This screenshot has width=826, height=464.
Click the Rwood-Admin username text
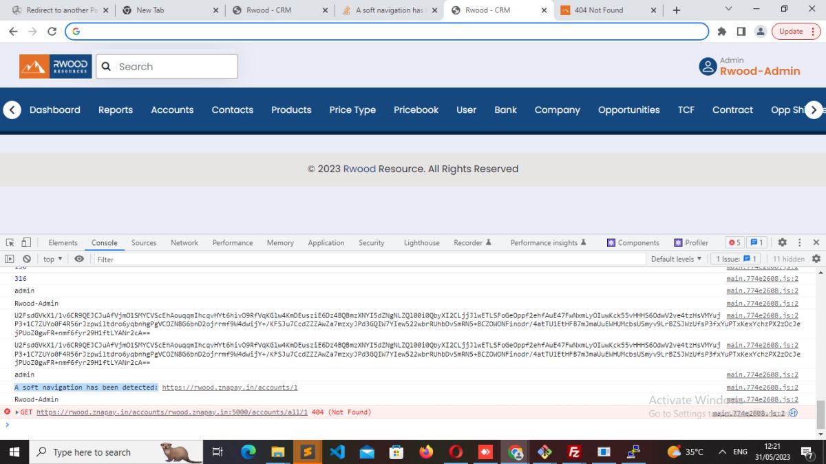[x=760, y=71]
